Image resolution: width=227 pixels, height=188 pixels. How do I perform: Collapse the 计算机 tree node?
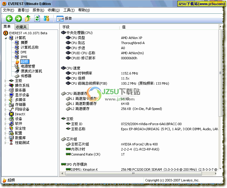(x=6, y=38)
